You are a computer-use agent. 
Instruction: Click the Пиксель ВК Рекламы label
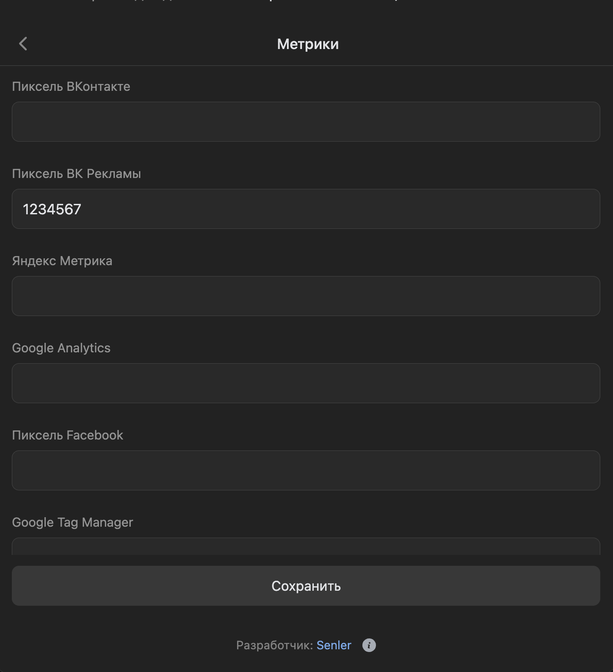click(x=76, y=174)
